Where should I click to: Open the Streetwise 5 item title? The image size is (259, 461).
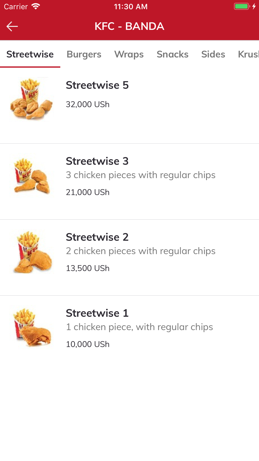[97, 85]
